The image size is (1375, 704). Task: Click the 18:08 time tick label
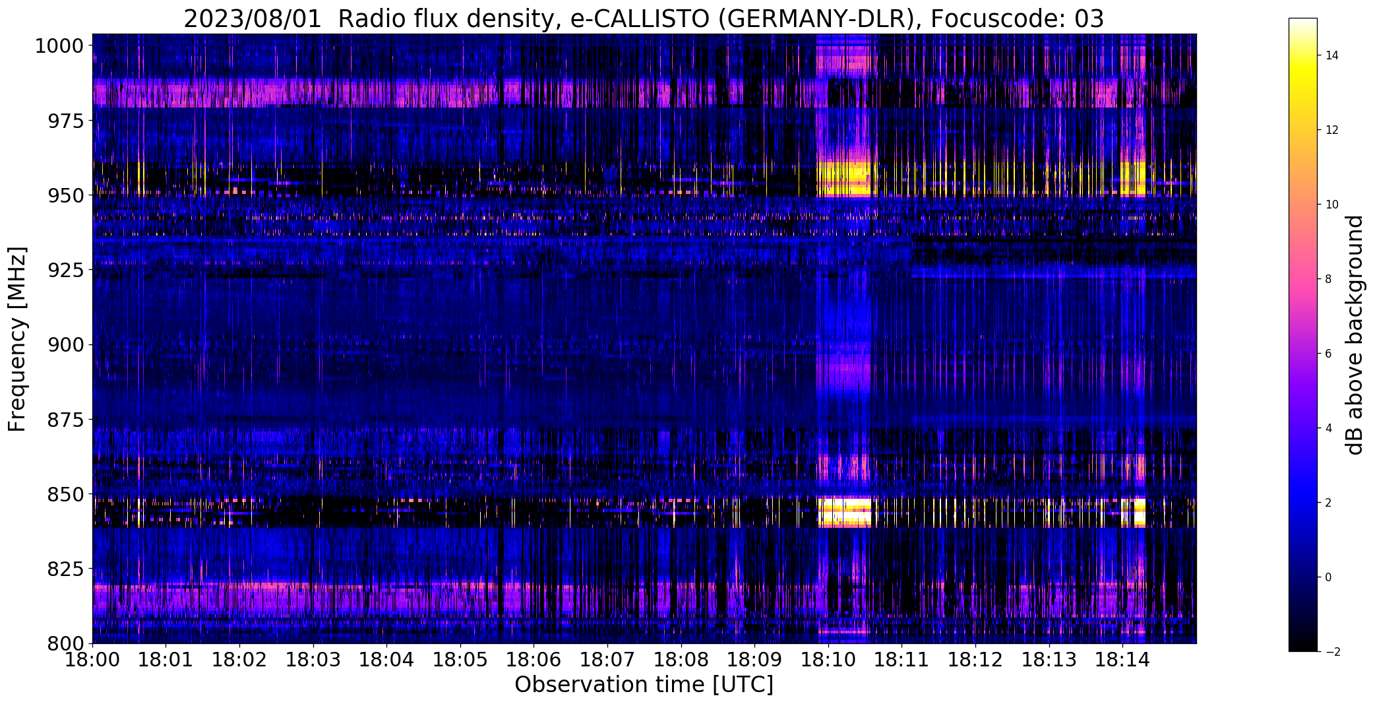681,660
